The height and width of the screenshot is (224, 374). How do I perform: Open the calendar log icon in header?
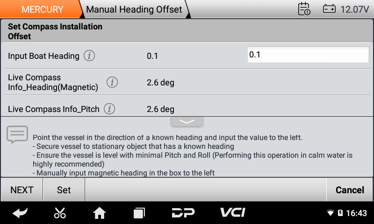click(304, 9)
